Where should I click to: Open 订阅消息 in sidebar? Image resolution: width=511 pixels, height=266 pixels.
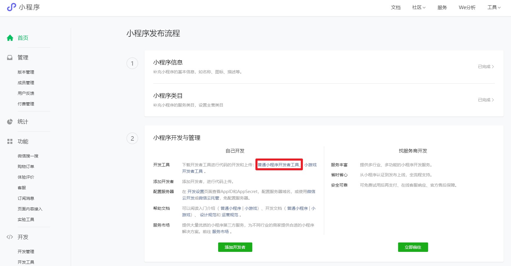(x=26, y=198)
